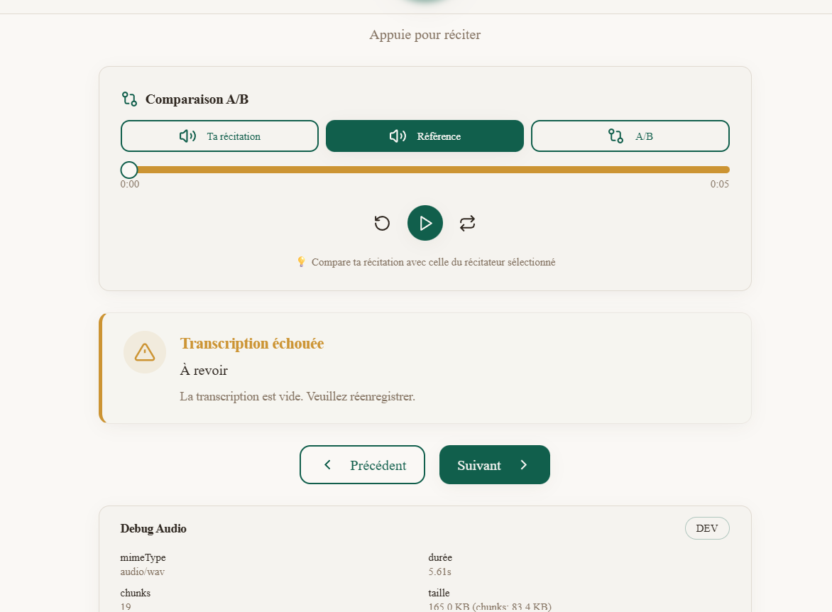Advance with the Suivant button
This screenshot has width=832, height=612.
(x=494, y=465)
